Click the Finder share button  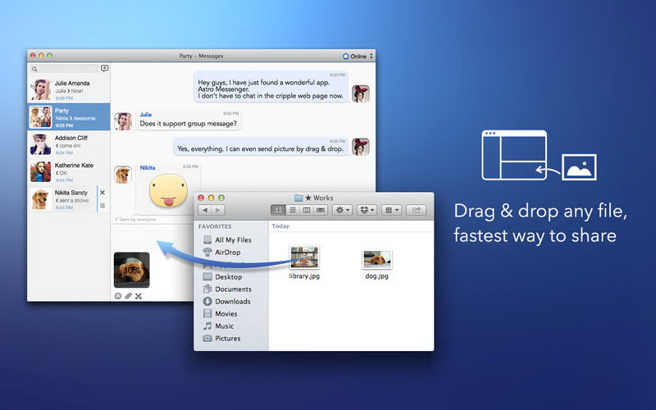pyautogui.click(x=417, y=211)
